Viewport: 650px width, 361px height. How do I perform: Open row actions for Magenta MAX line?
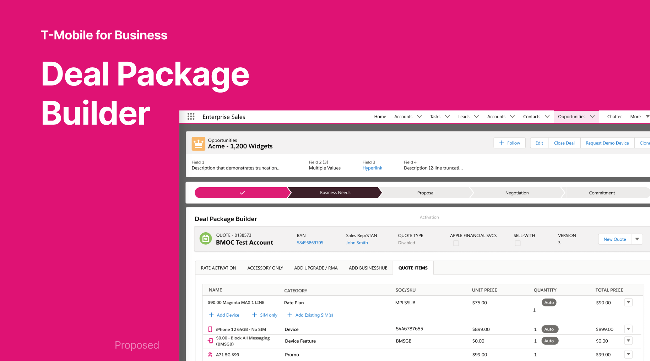click(628, 302)
